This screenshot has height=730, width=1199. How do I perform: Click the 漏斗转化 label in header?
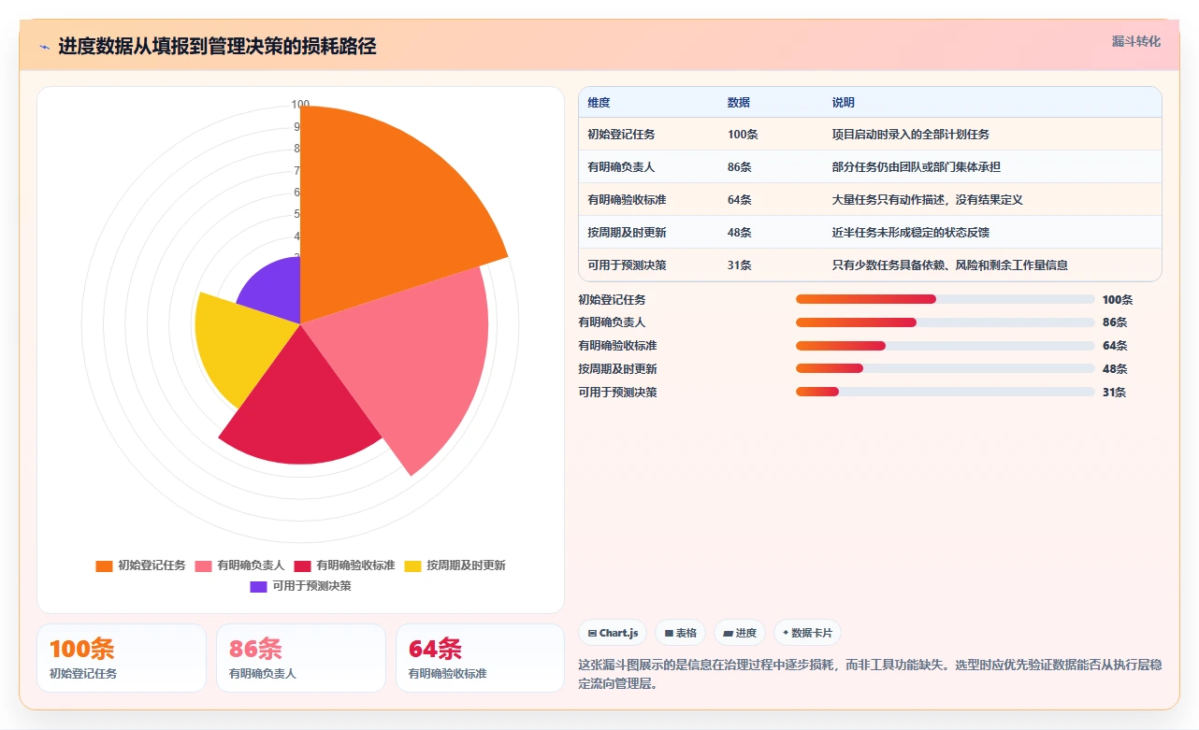click(x=1136, y=42)
